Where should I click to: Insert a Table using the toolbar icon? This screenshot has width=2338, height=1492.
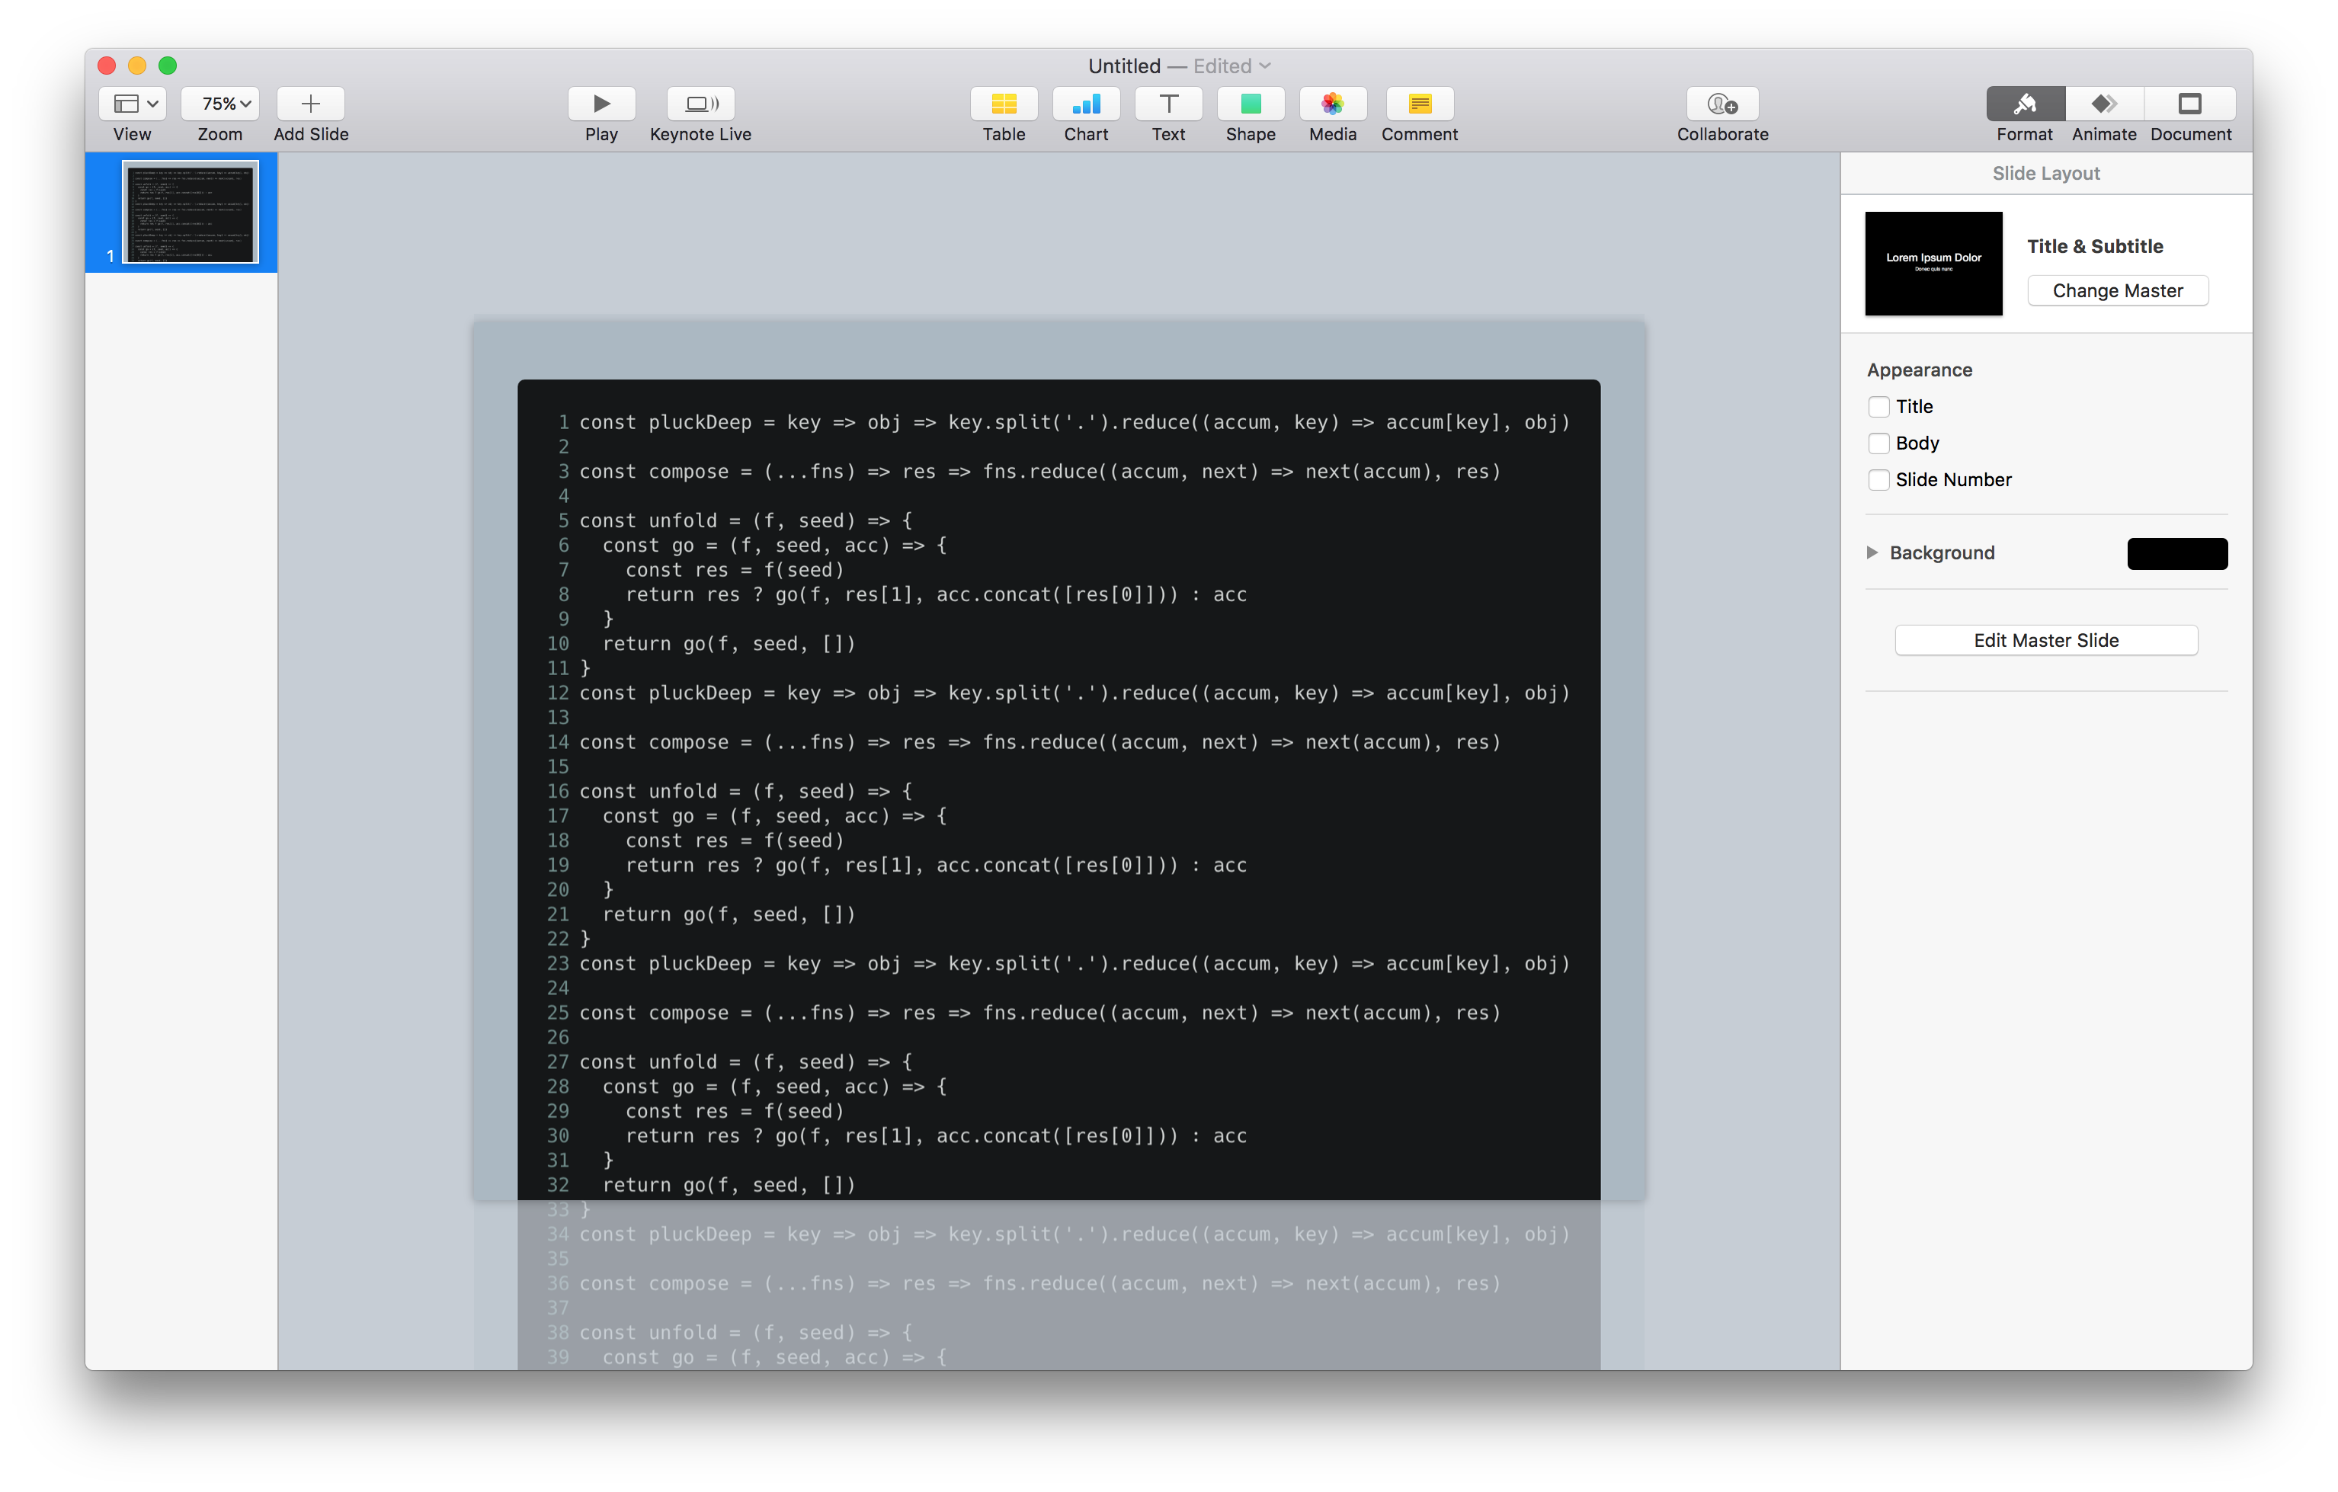point(1003,104)
